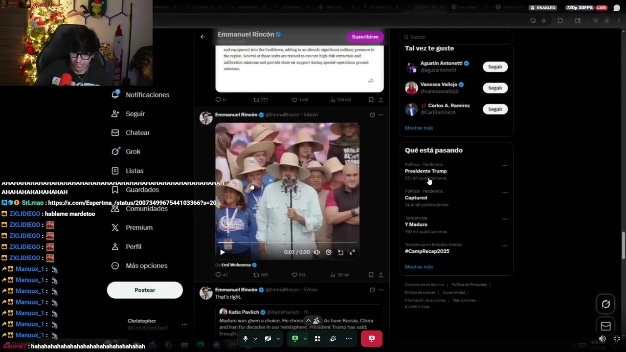The image size is (626, 352).
Task: Click the purple Suscribirse button
Action: pyautogui.click(x=365, y=37)
